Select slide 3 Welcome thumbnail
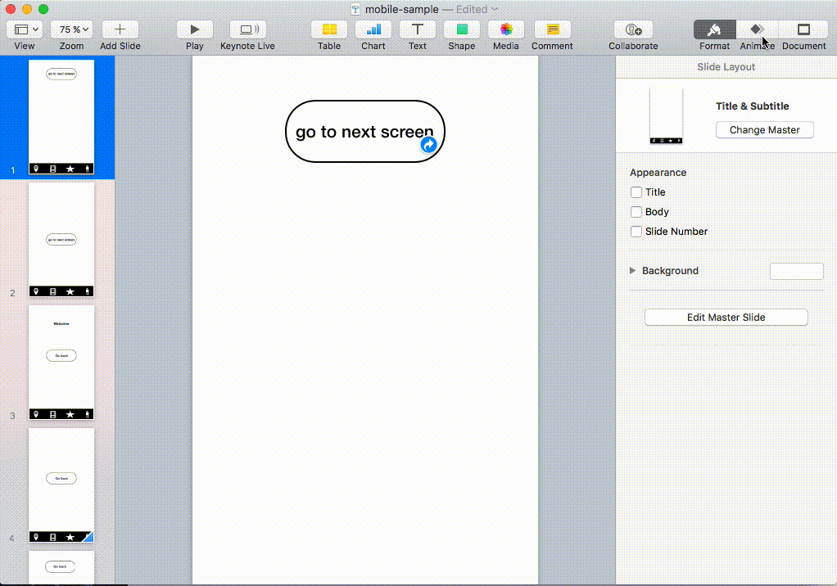The image size is (837, 586). [x=61, y=363]
